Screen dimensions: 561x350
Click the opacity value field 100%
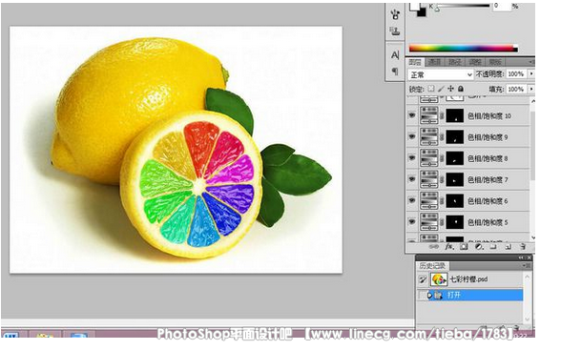coord(517,74)
